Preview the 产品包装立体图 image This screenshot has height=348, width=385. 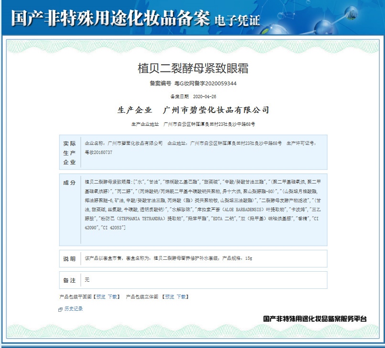click(x=170, y=297)
